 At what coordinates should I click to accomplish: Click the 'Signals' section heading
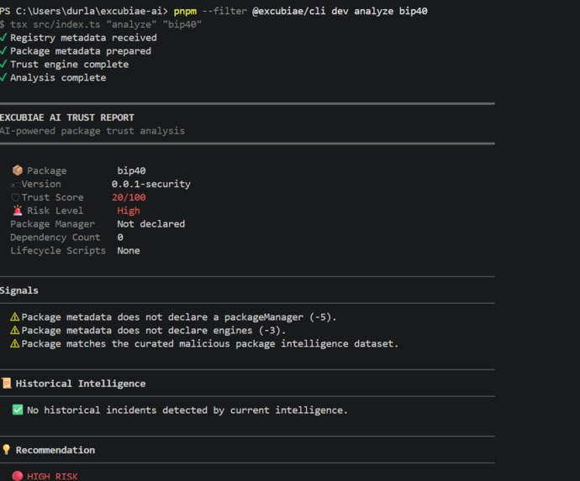[x=19, y=290]
